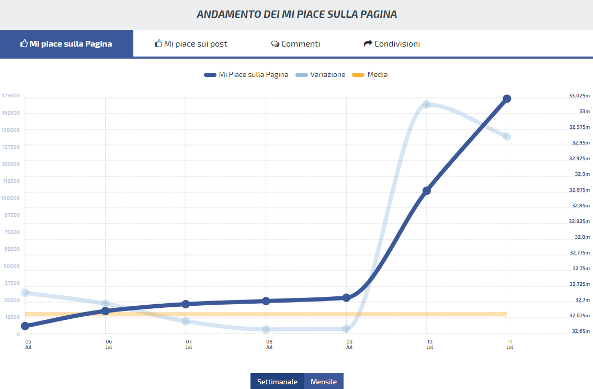Click the dark blue data point for 11 Jul
This screenshot has height=389, width=593.
pos(507,98)
